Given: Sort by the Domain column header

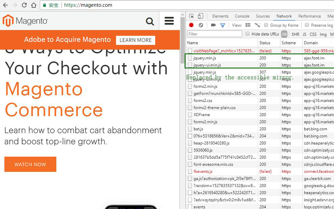Looking at the screenshot, I should 318,43.
